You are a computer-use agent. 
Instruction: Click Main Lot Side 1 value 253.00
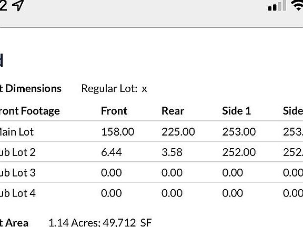[239, 132]
